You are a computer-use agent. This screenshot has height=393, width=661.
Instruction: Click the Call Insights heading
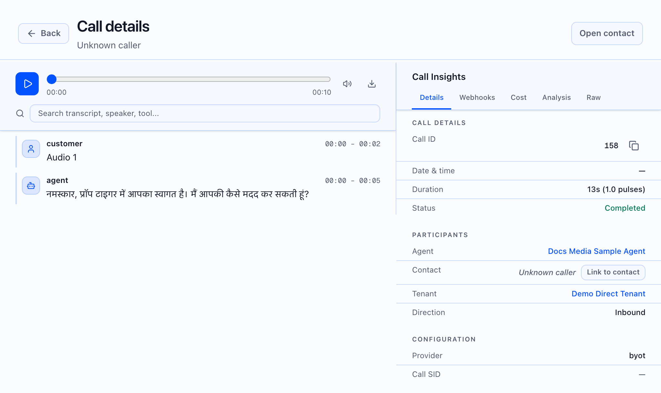439,77
